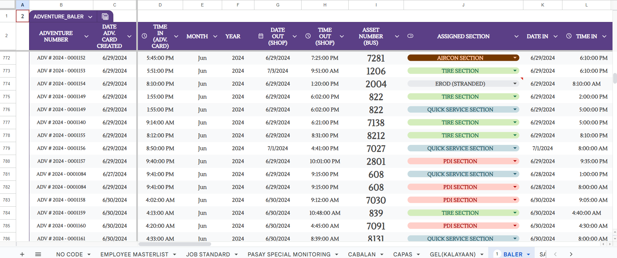Click the dropdown chip icon in ASSIGNED SECTION header
The image size is (617, 258).
pyautogui.click(x=410, y=36)
